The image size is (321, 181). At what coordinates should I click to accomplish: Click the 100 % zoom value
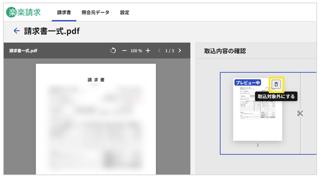tap(136, 50)
